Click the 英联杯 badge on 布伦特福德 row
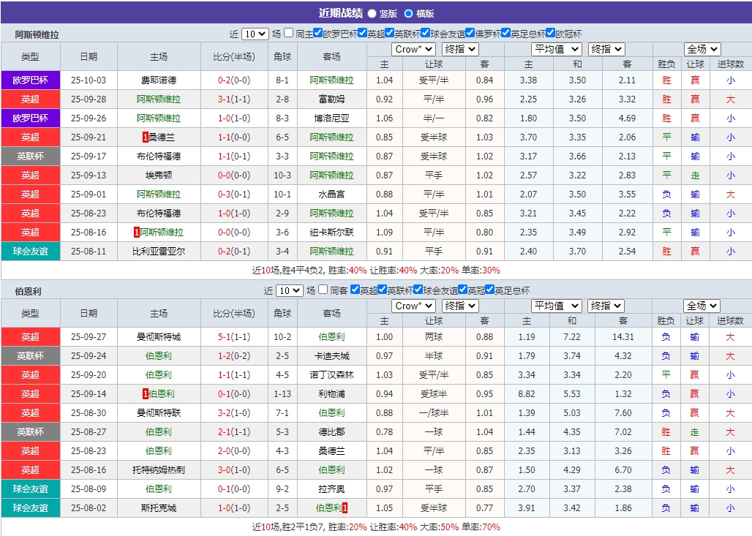 pos(30,156)
